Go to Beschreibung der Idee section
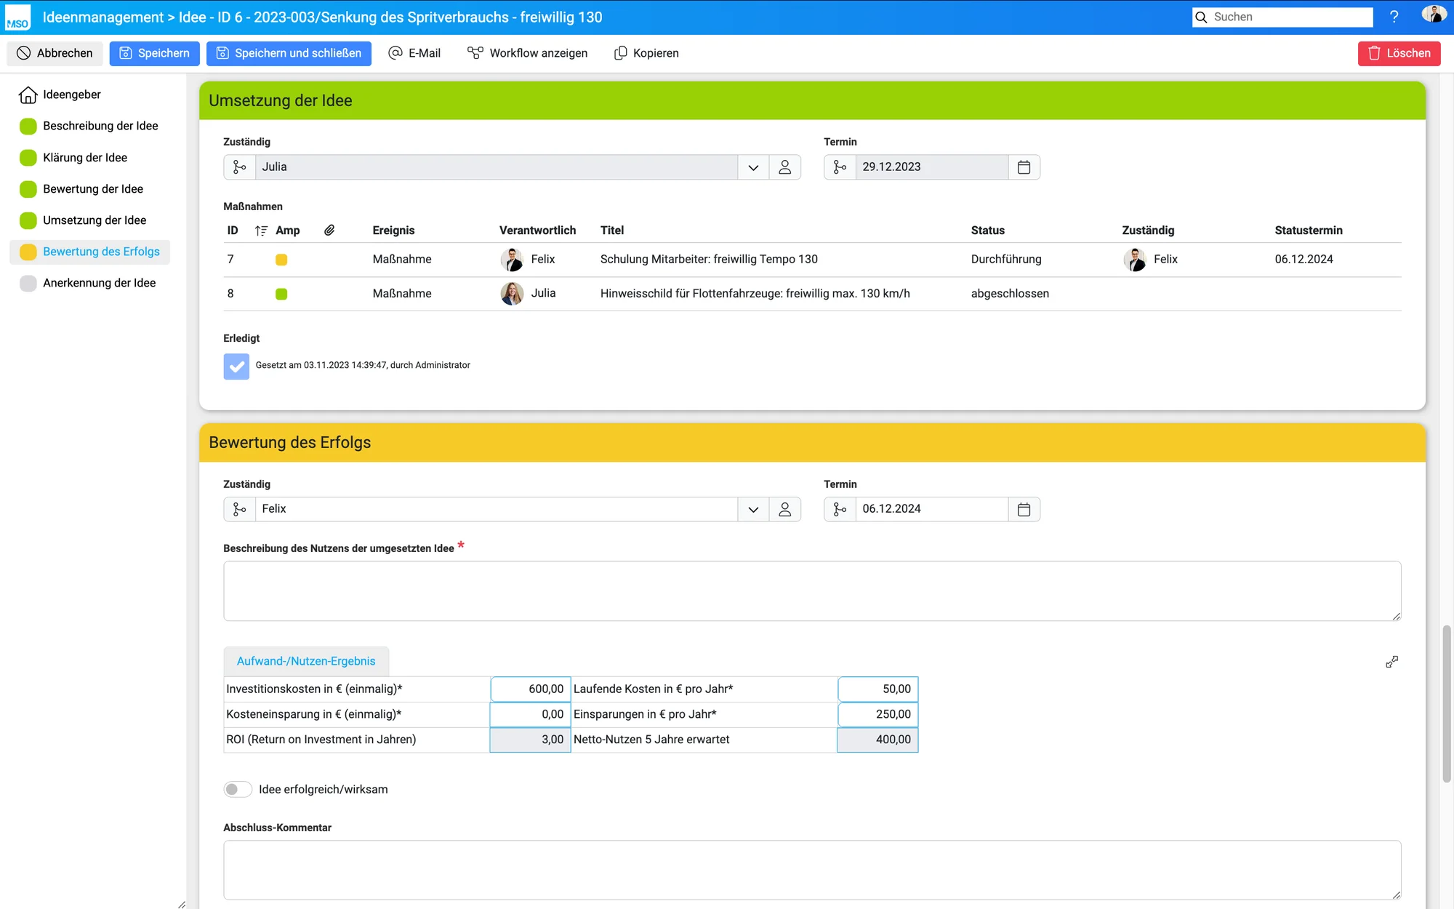This screenshot has height=909, width=1454. pyautogui.click(x=100, y=126)
